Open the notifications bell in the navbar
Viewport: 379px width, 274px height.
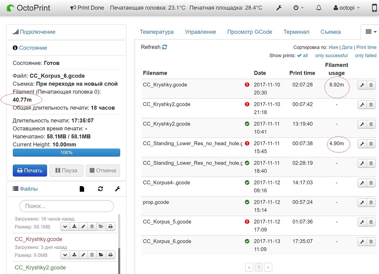click(319, 8)
